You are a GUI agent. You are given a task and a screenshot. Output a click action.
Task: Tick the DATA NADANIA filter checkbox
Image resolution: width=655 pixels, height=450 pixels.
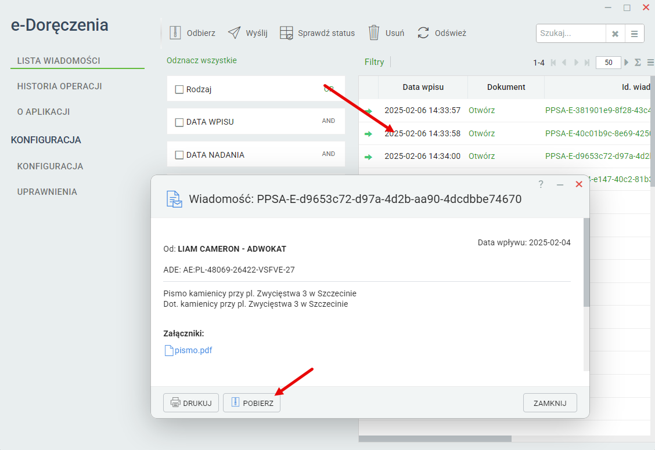coord(179,155)
